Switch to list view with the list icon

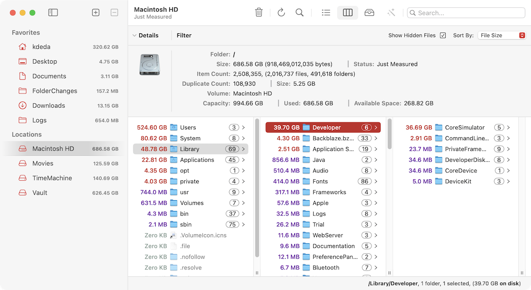coord(326,12)
